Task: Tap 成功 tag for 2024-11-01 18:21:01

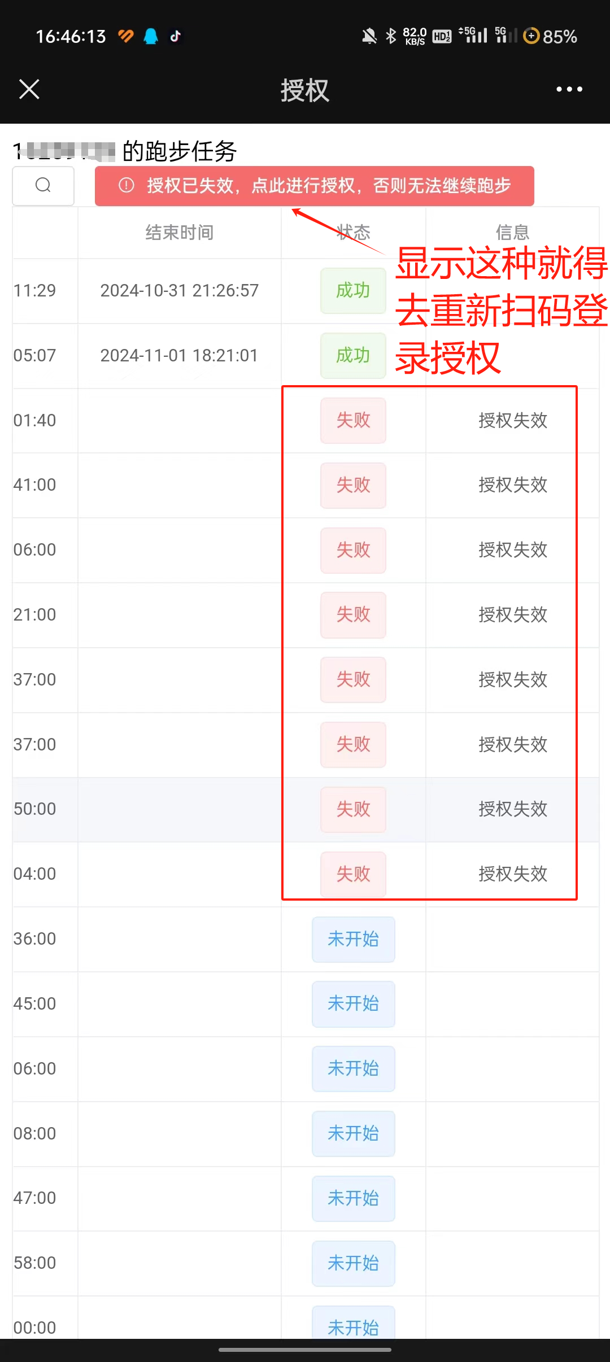Action: point(354,356)
